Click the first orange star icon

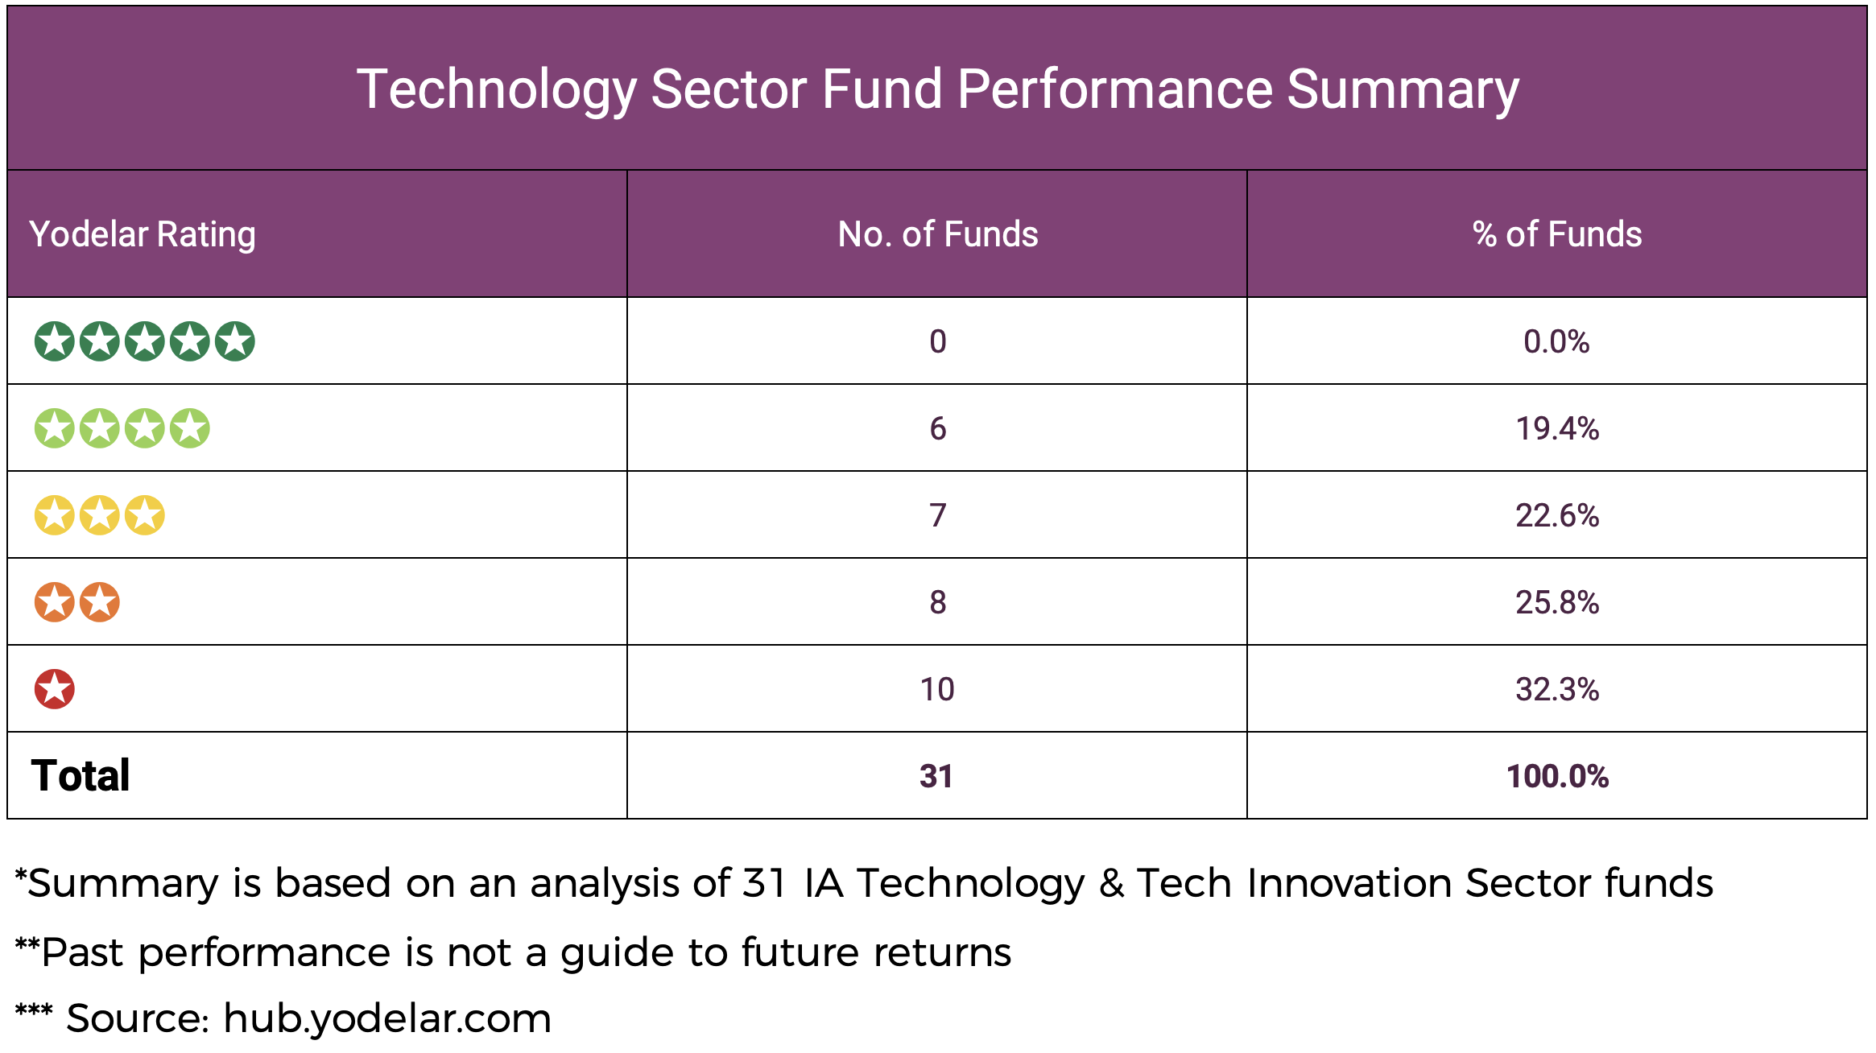click(x=55, y=602)
